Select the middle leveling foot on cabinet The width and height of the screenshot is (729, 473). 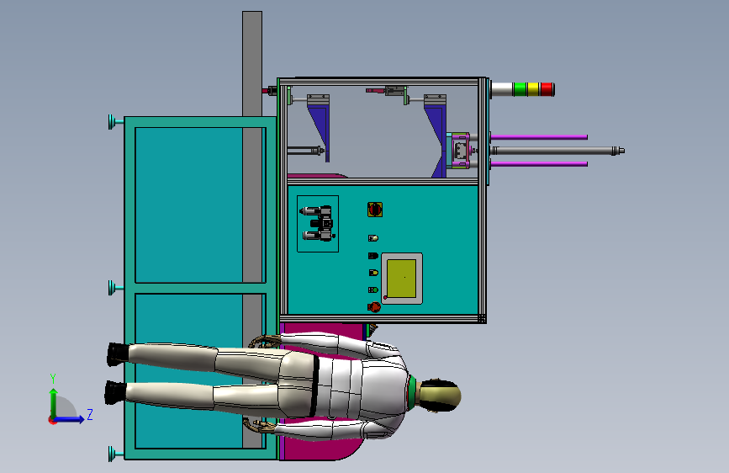coord(115,288)
